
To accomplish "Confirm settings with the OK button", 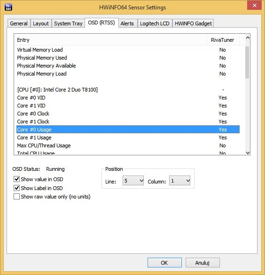I will coord(164,263).
